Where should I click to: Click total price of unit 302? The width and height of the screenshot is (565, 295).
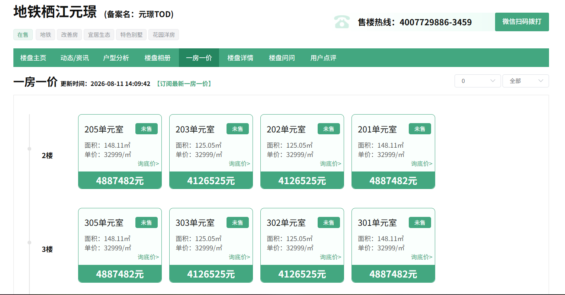[x=302, y=274]
